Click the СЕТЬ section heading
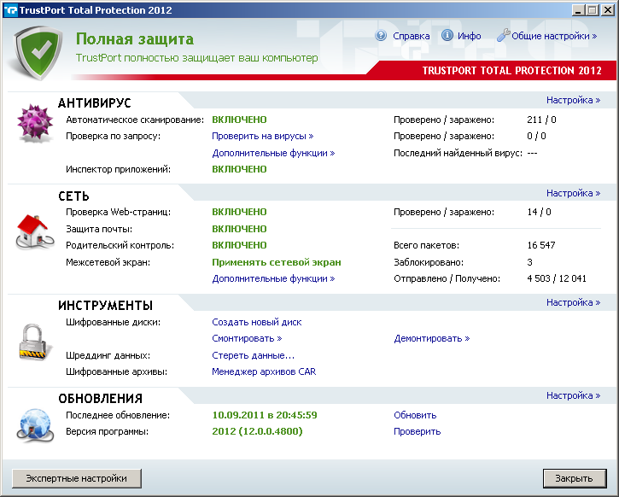This screenshot has width=619, height=497. 73,196
